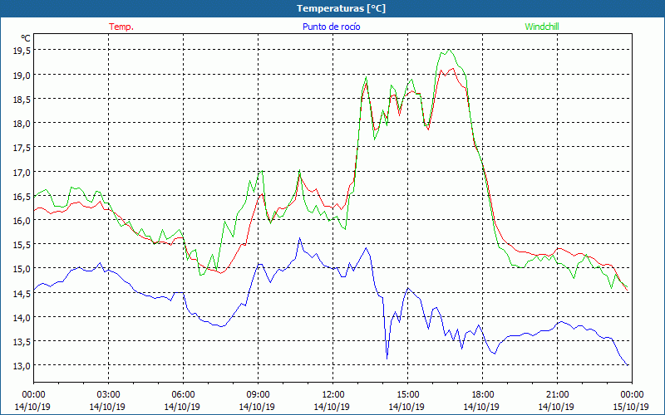Viewport: 665px width, 415px height.
Task: Click the '°C' unit label on axis
Action: (26, 38)
